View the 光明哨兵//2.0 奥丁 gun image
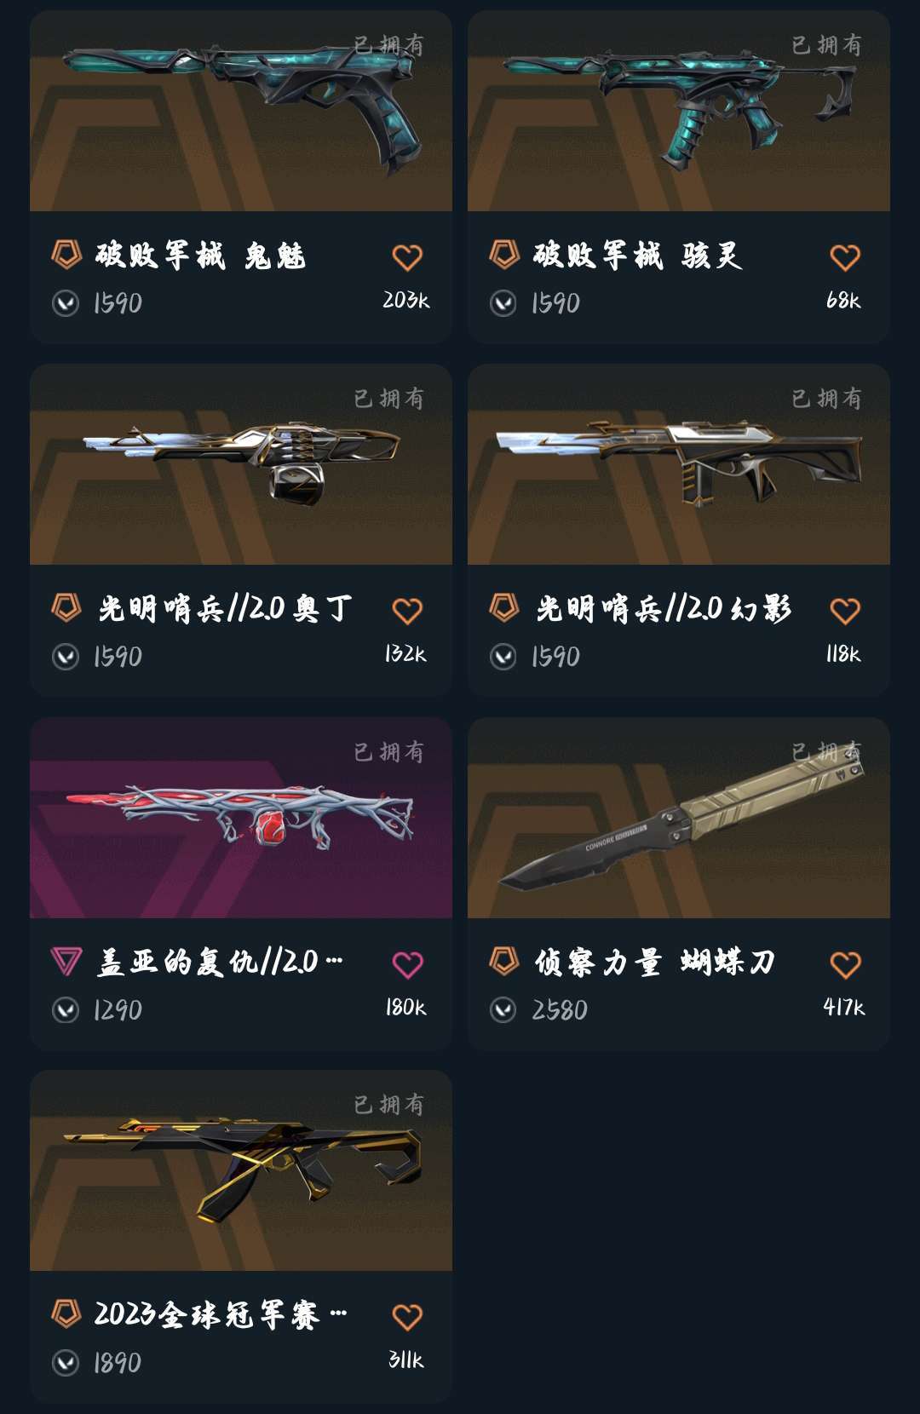The height and width of the screenshot is (1414, 920). click(241, 464)
